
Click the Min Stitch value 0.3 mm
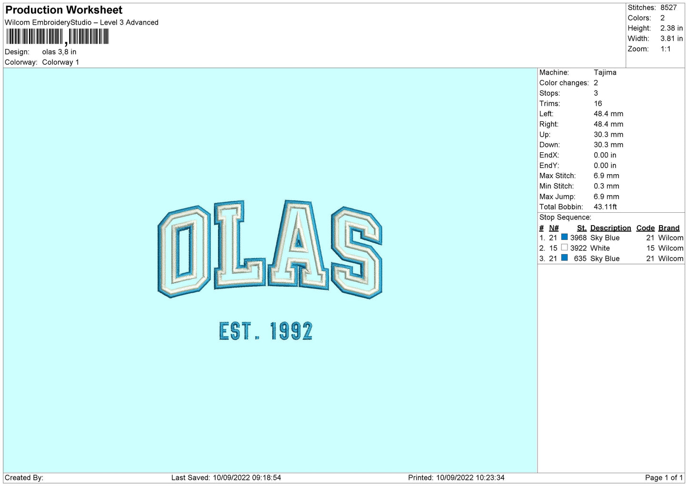coord(606,186)
